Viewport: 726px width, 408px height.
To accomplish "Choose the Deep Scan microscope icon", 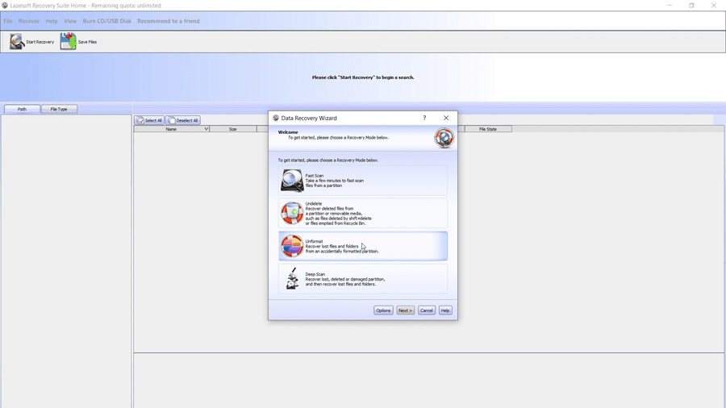I will tap(292, 279).
